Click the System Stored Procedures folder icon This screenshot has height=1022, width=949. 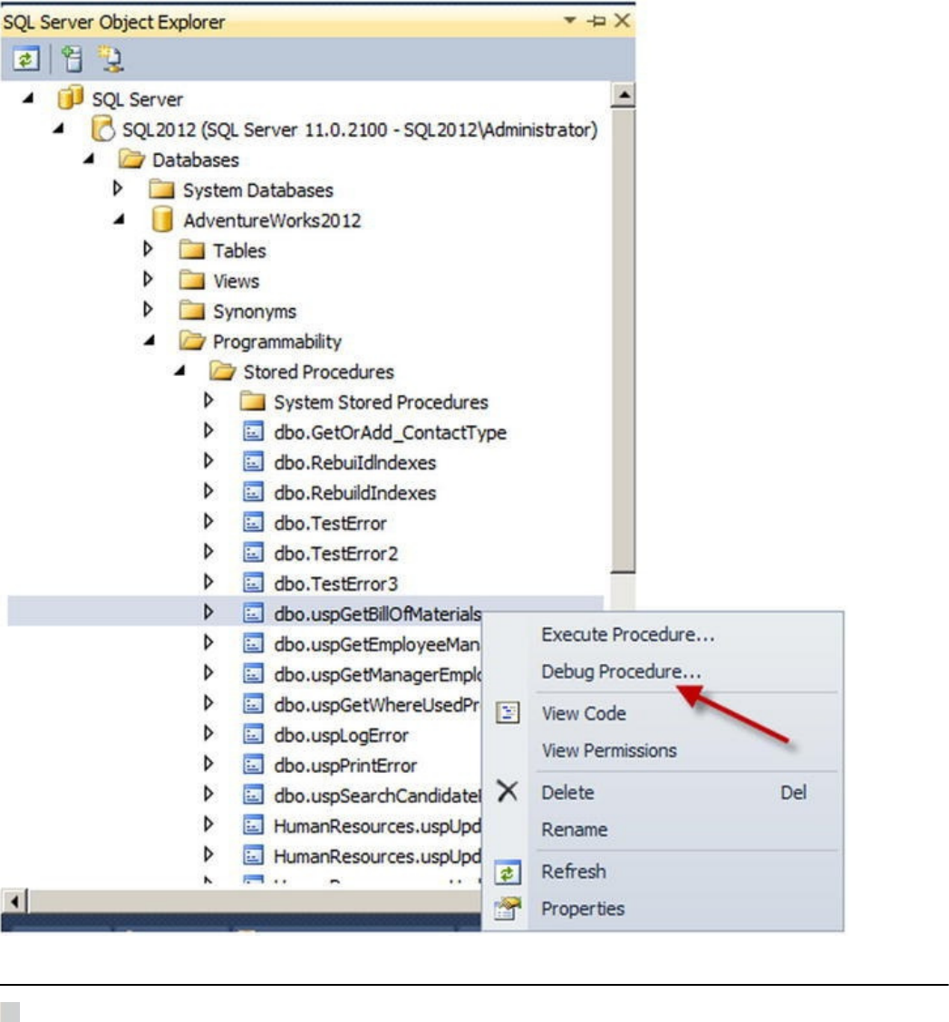(x=252, y=401)
